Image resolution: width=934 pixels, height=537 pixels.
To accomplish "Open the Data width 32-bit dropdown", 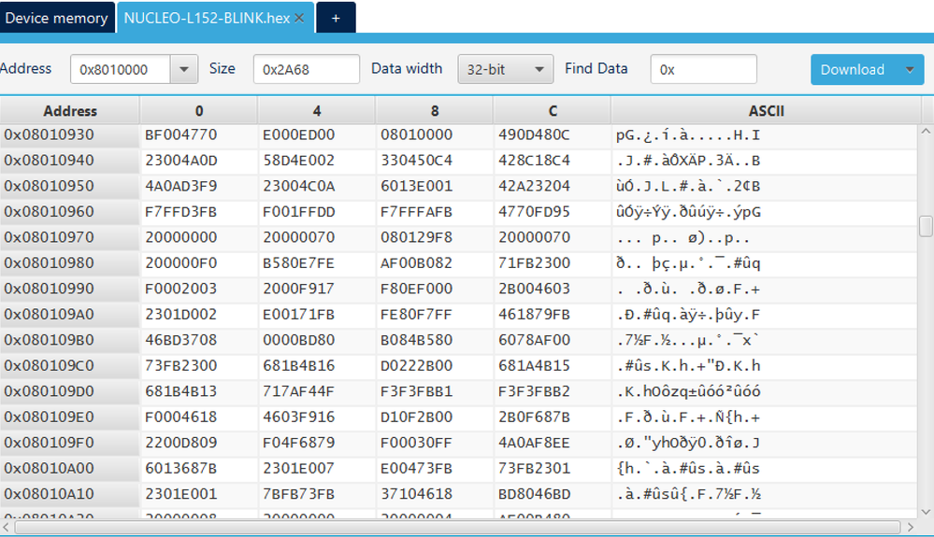I will click(x=505, y=69).
